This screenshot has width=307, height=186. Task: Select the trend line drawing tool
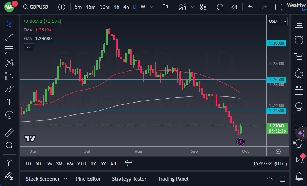pyautogui.click(x=9, y=36)
